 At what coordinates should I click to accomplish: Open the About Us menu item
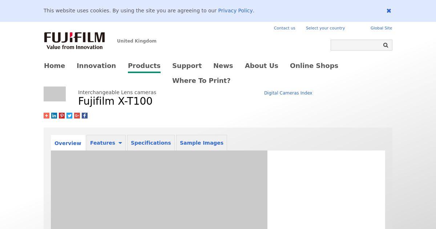tap(262, 66)
